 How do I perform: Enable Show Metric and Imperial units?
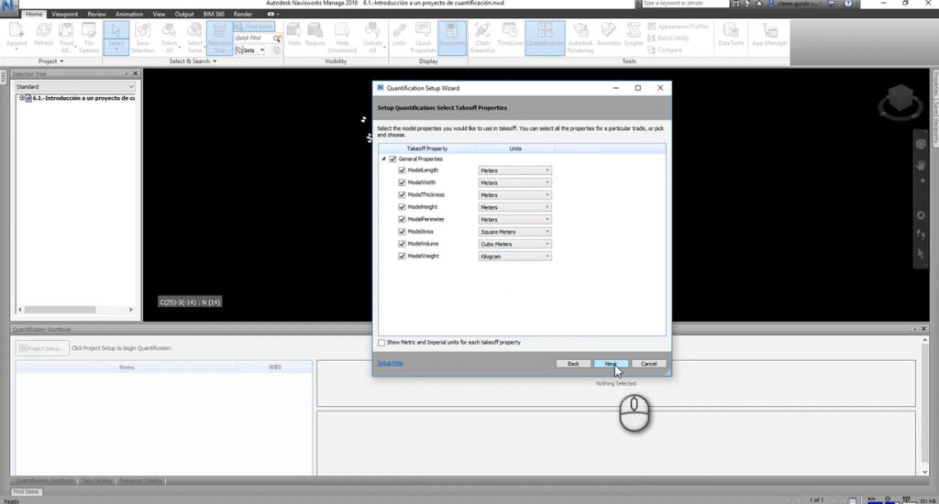tap(381, 342)
